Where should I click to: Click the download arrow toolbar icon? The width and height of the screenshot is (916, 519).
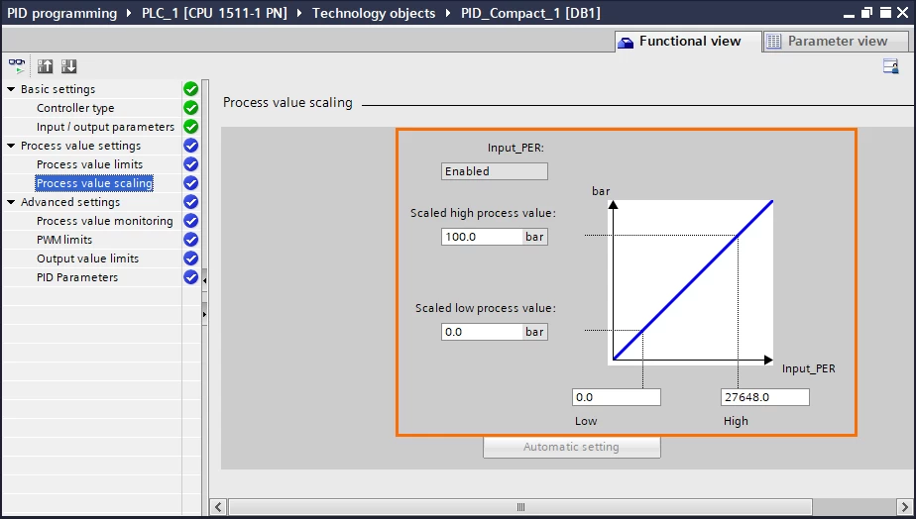(69, 66)
